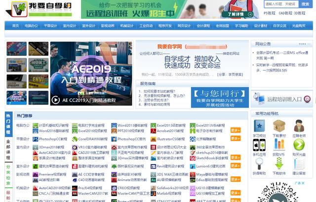Click the 建议留言 document icon
Viewport: 316px width, 202px height.
(299, 164)
